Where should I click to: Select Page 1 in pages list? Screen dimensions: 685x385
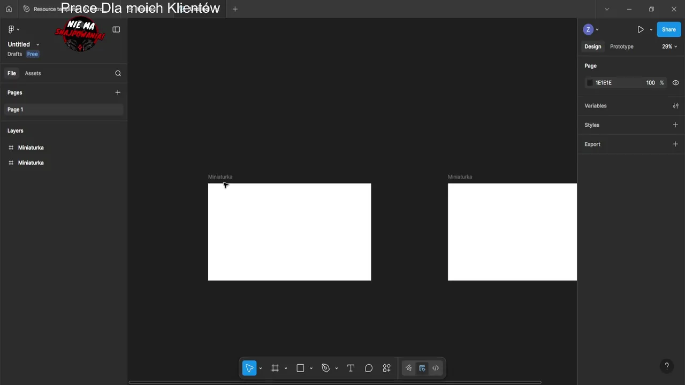[63, 110]
